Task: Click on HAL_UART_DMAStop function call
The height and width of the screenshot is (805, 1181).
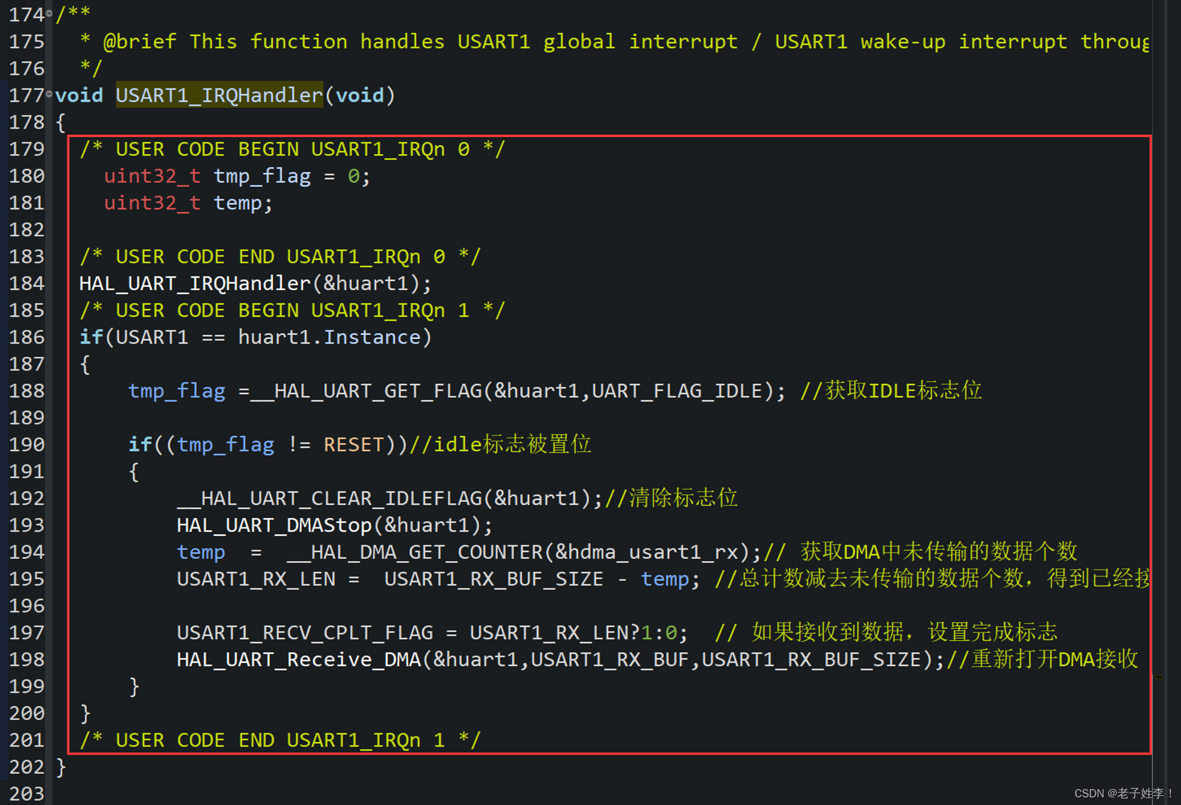Action: point(275,525)
